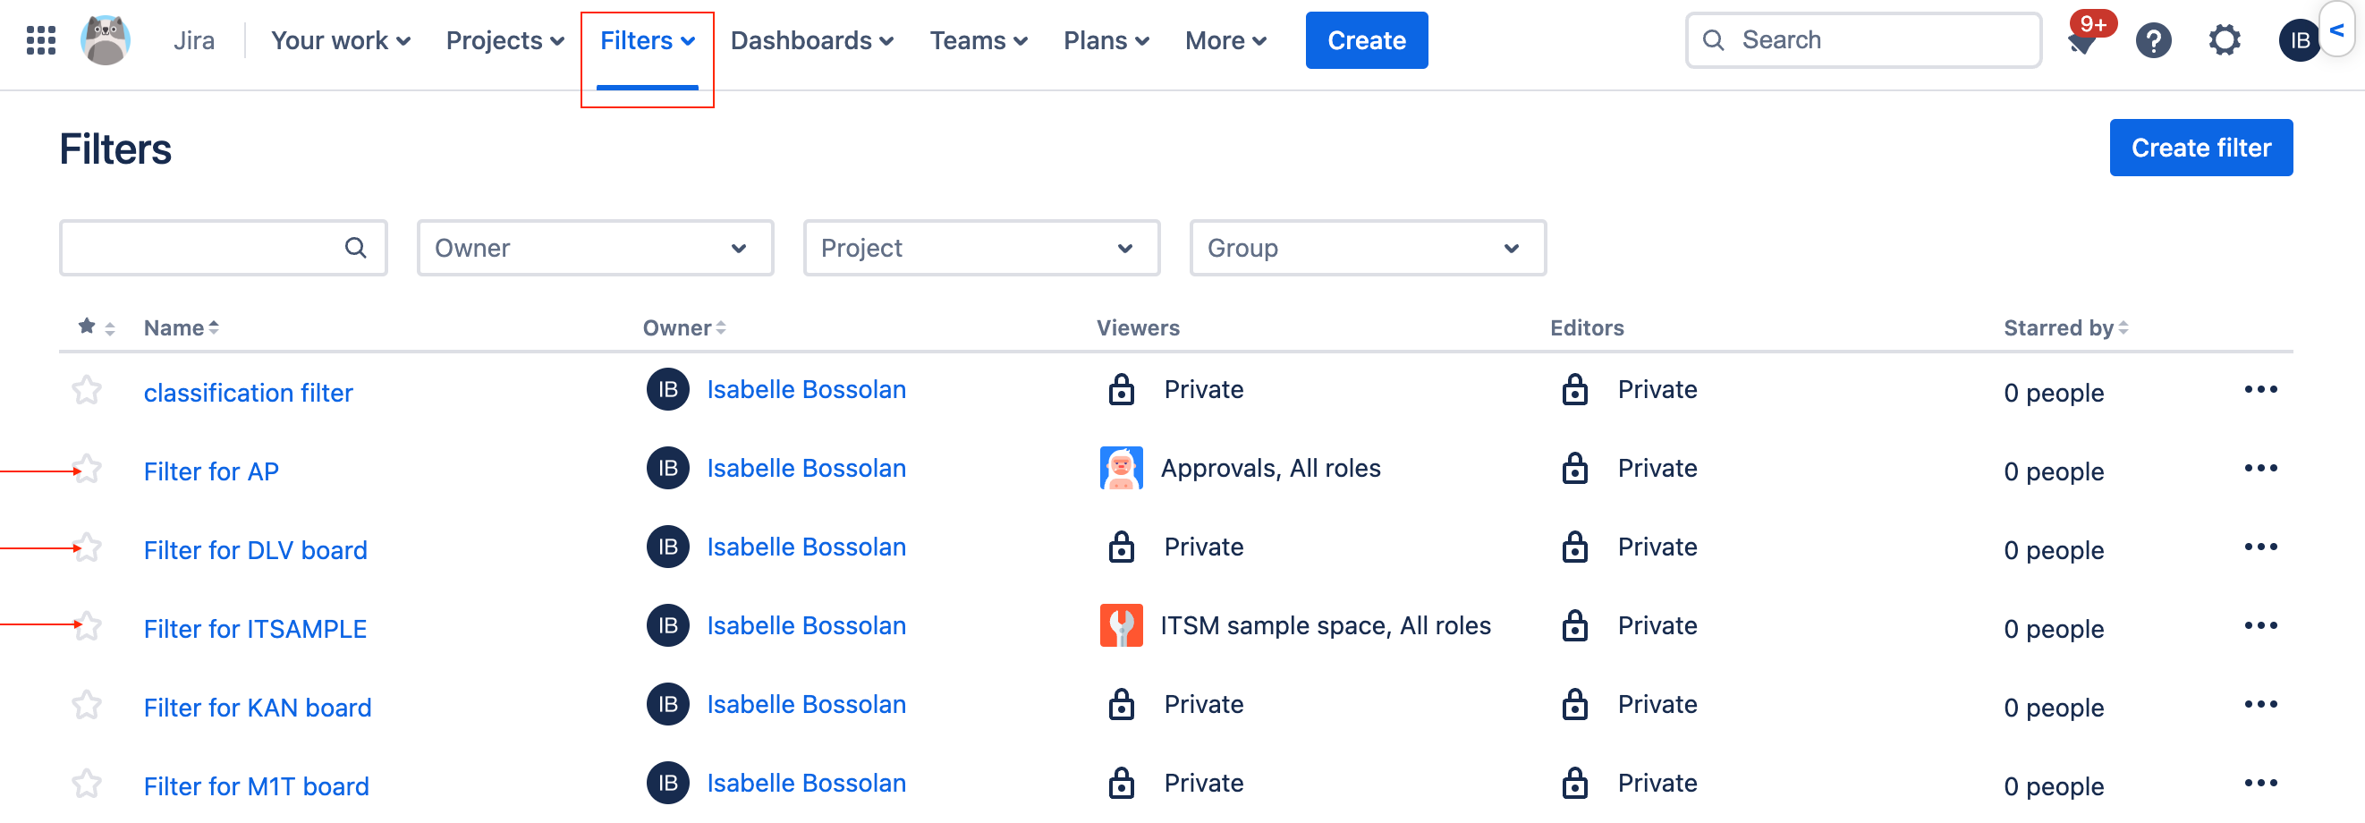The height and width of the screenshot is (823, 2365).
Task: Open the Filter for DLV board link
Action: click(x=255, y=550)
